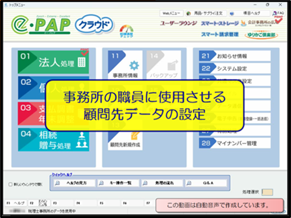Click the Webメニュー button

tap(171, 13)
